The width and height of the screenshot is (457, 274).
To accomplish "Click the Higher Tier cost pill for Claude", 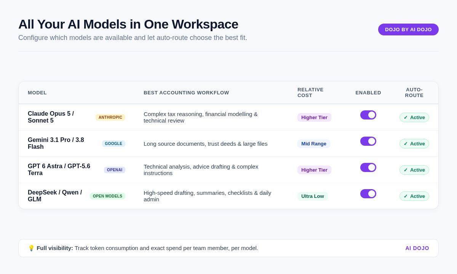I will (314, 117).
